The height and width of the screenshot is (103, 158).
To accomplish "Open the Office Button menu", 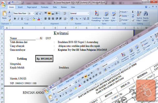I will coord(3,4).
